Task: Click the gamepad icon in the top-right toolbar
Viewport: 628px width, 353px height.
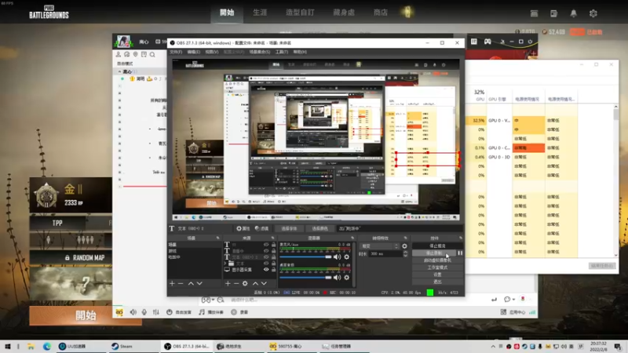Action: point(487,42)
